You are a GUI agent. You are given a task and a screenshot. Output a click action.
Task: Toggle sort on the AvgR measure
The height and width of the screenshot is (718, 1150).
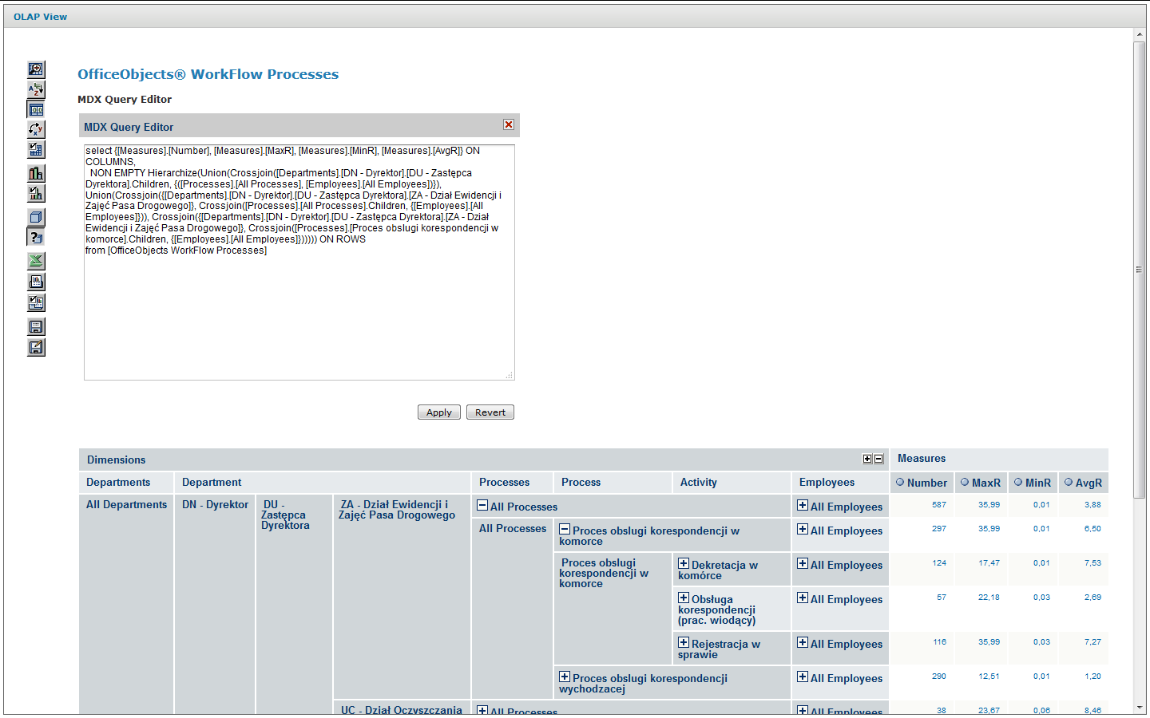1069,483
